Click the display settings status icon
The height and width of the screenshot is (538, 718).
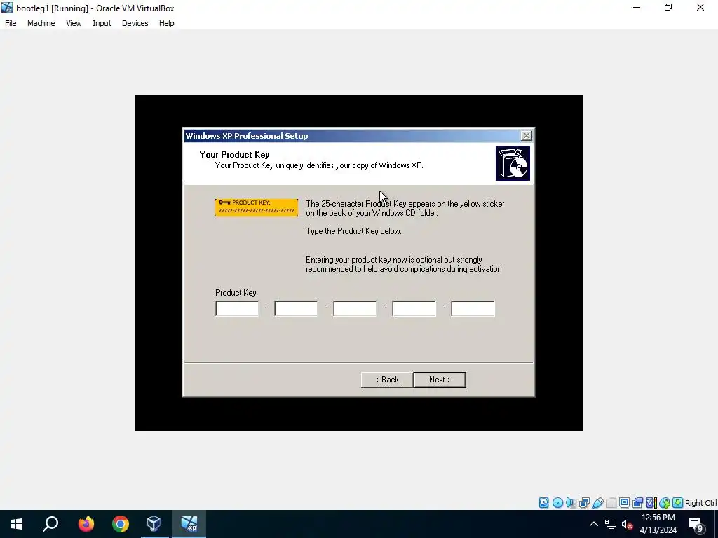point(624,503)
